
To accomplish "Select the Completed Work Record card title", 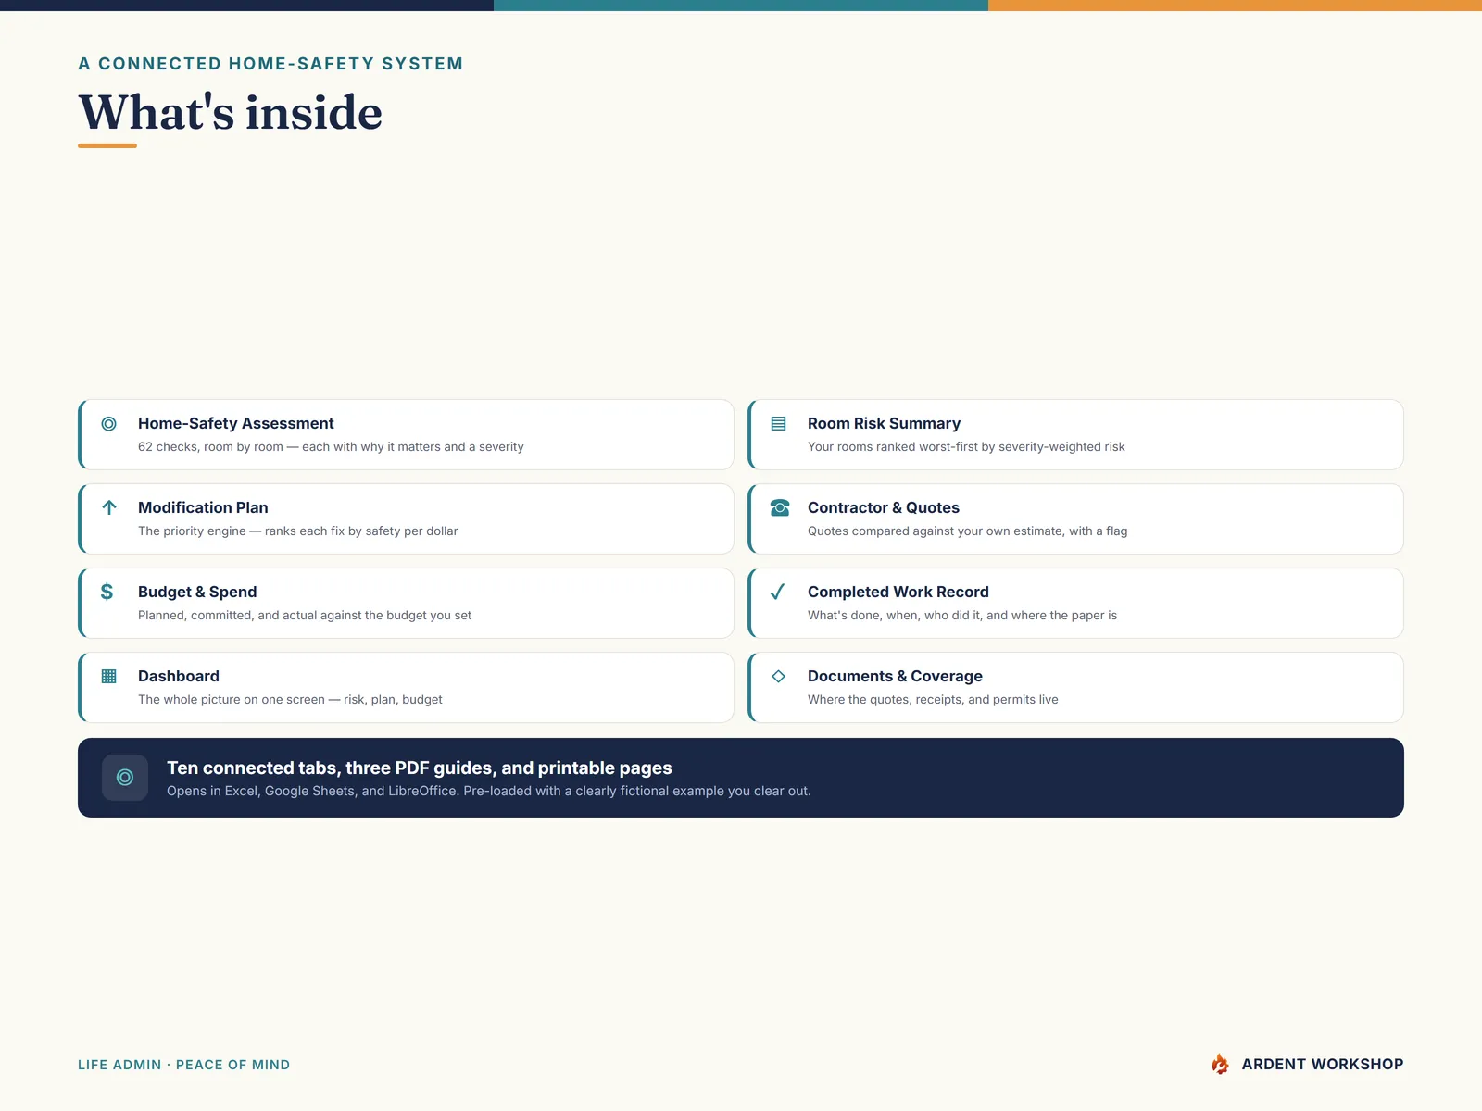I will point(898,592).
